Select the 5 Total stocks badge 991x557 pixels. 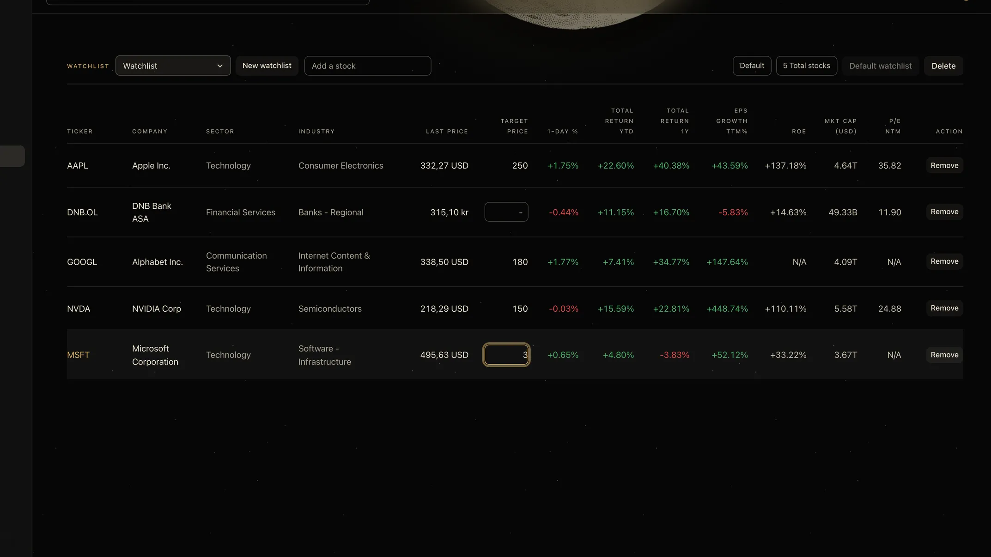click(807, 66)
